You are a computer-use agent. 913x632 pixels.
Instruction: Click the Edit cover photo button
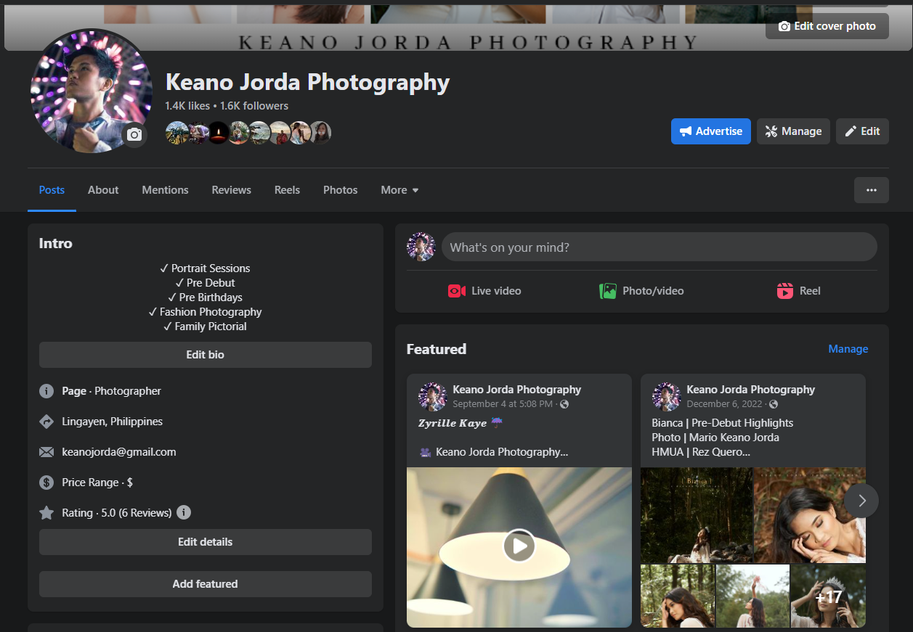(827, 26)
